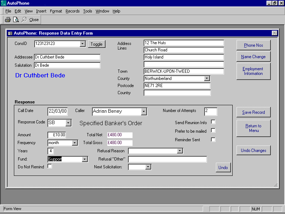Click the Amount field
Screen dimensions: 285x214
click(x=57, y=135)
